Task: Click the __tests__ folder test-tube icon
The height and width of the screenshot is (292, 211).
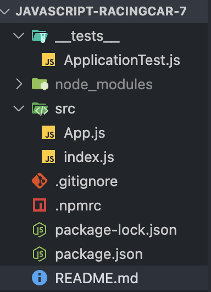Action: click(40, 36)
